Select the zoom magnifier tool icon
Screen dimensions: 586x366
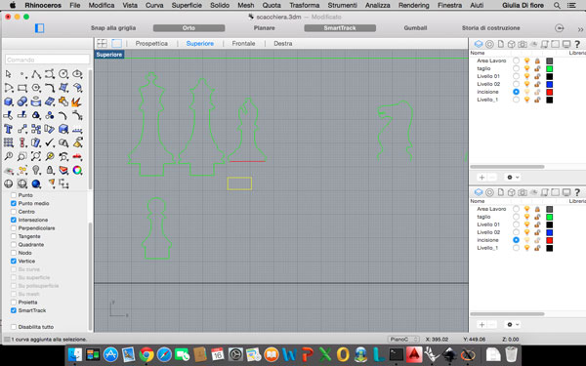pyautogui.click(x=8, y=156)
